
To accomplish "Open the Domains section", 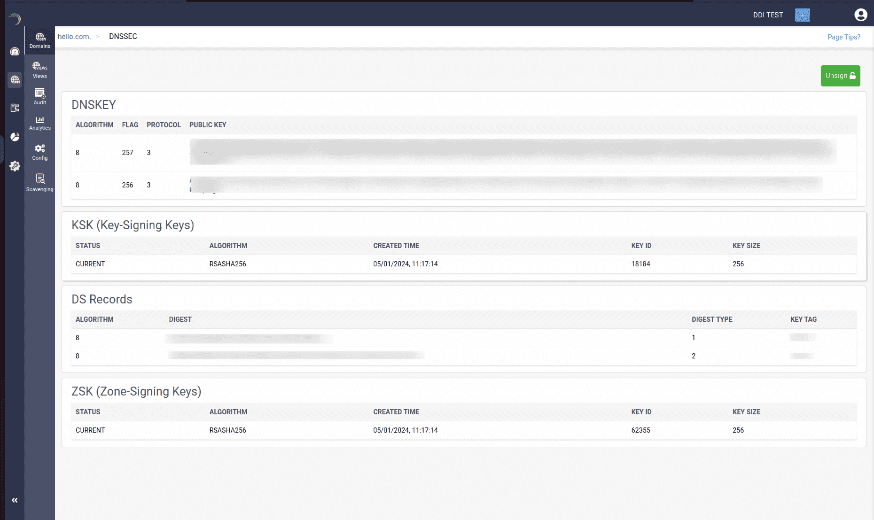I will [x=39, y=40].
